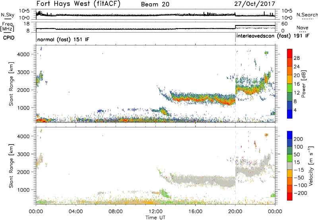Image resolution: width=318 pixels, height=220 pixels.
Task: Click the 'Fort Hays West (fitACF)' title
Action: coord(78,4)
